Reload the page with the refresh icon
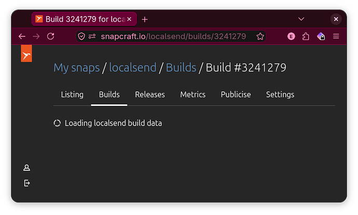358x215 pixels. pyautogui.click(x=51, y=36)
